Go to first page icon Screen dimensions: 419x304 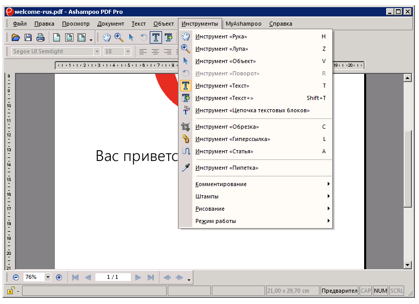point(75,277)
